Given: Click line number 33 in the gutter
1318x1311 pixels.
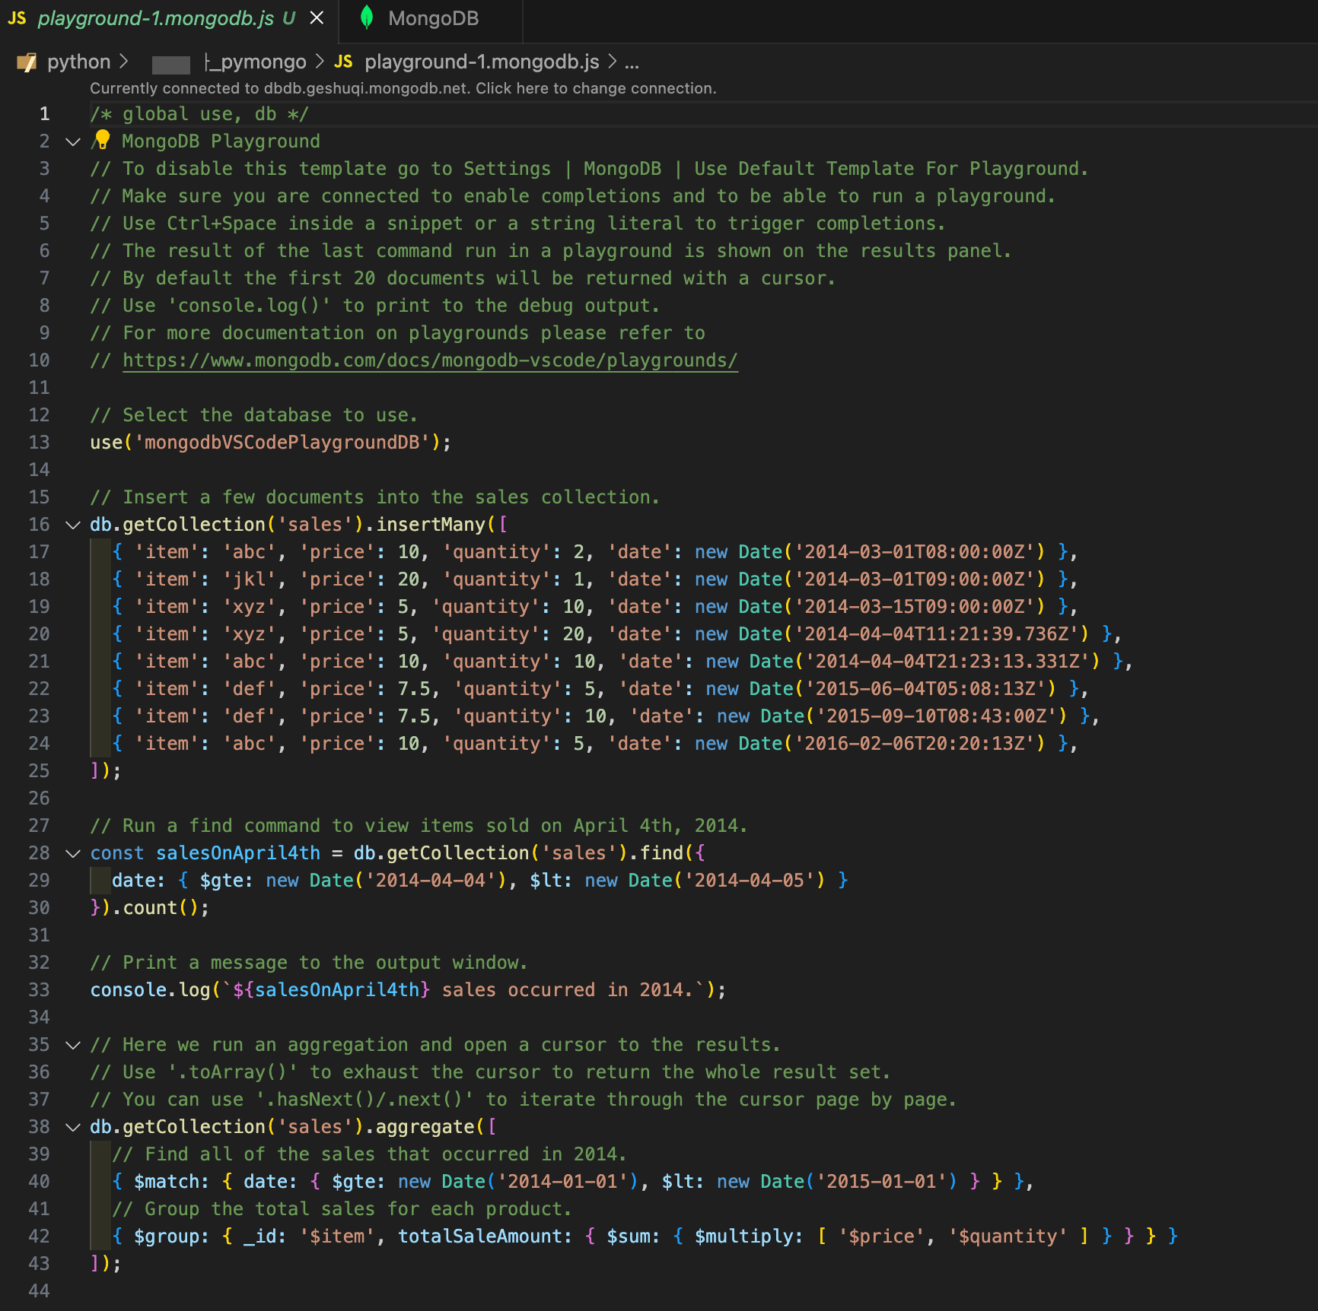Looking at the screenshot, I should pos(39,990).
